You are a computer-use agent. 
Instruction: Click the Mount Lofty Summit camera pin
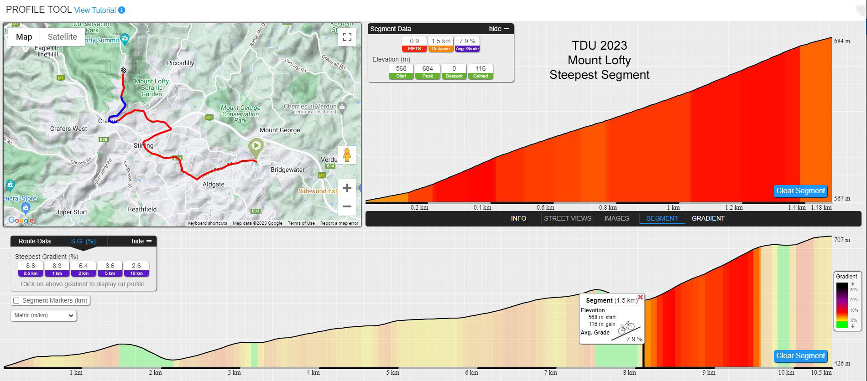click(125, 39)
